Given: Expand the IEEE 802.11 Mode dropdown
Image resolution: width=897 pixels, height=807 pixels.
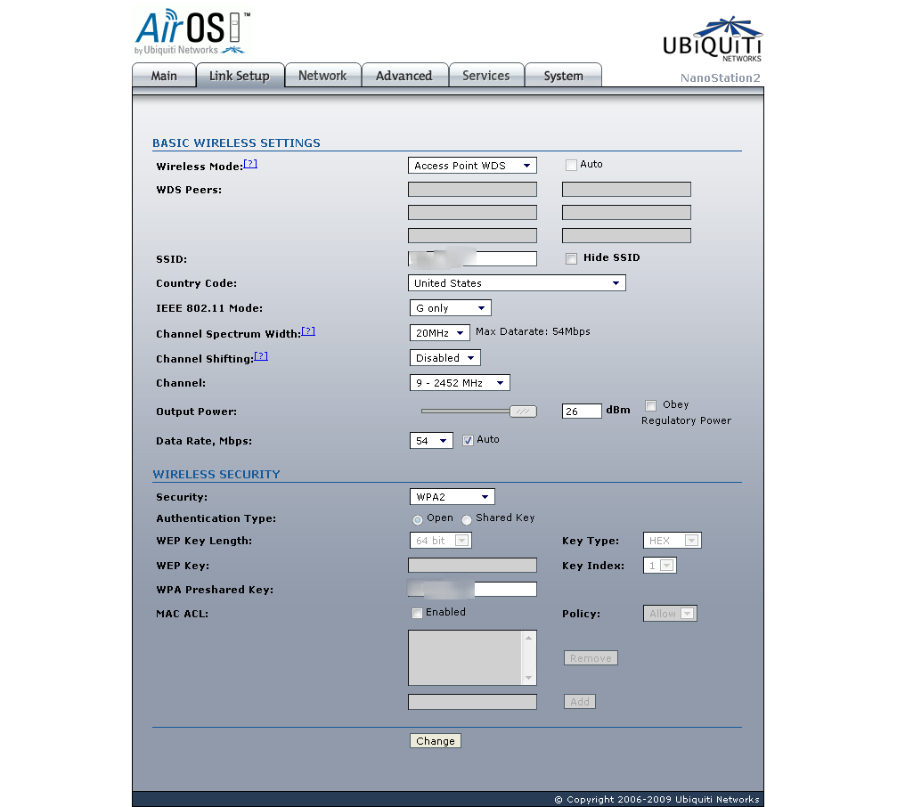Looking at the screenshot, I should 450,308.
